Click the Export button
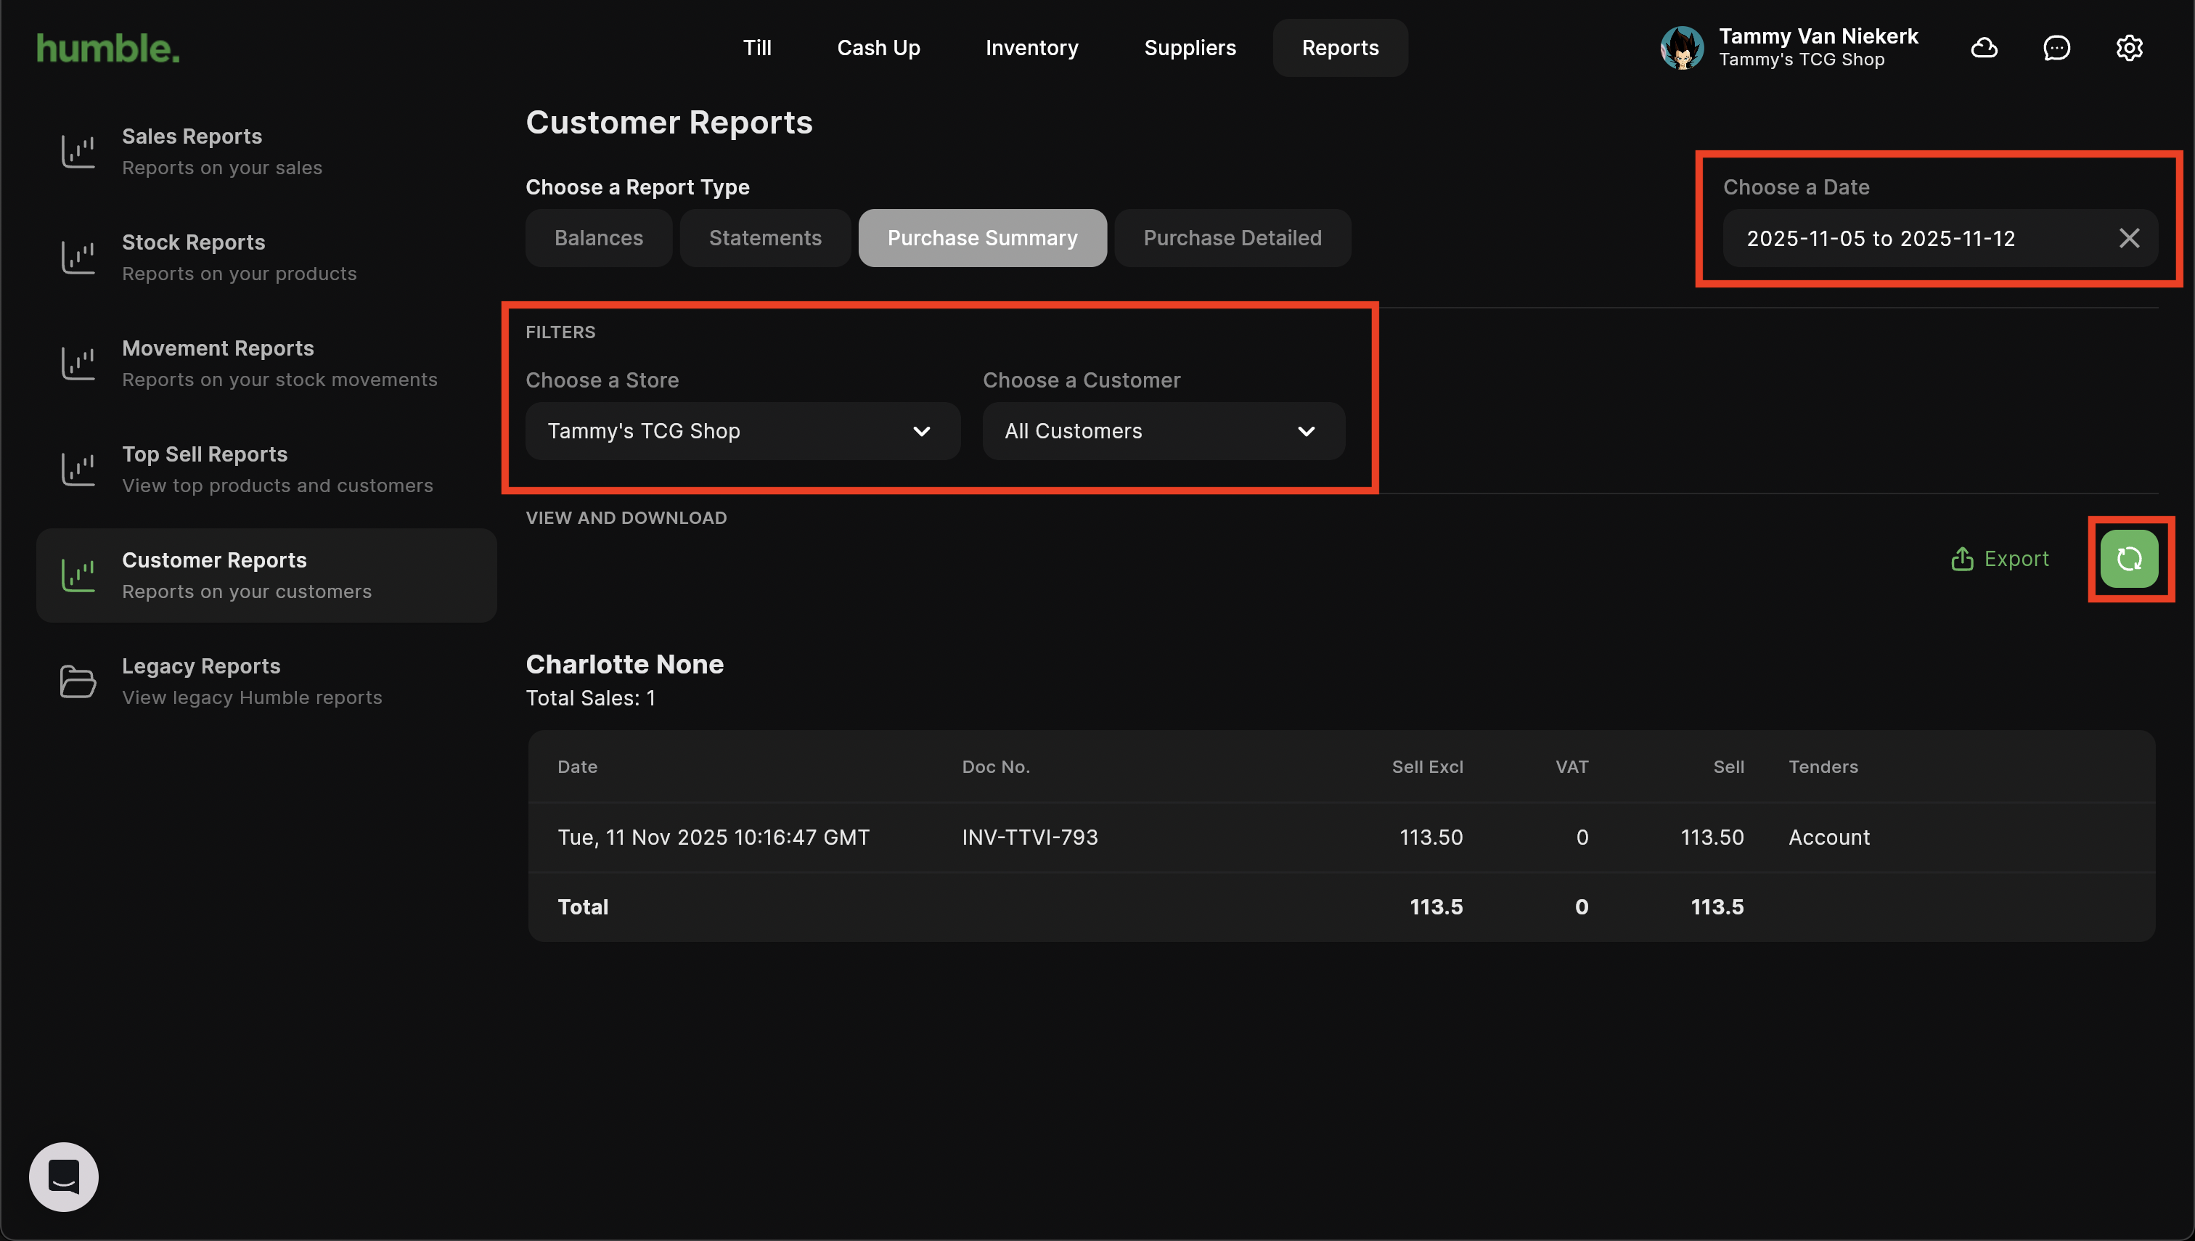Viewport: 2195px width, 1241px height. pyautogui.click(x=2000, y=559)
